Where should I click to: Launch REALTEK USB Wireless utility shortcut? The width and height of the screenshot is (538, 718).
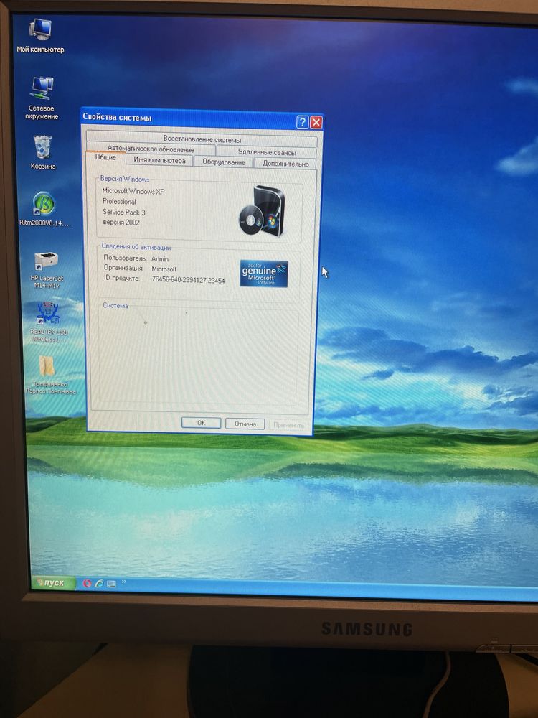[49, 322]
